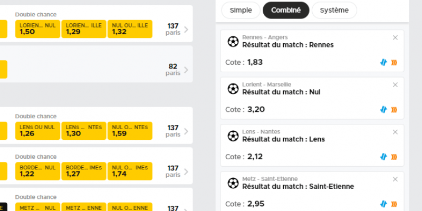The height and width of the screenshot is (211, 422).
Task: Click the orange arrows icon for Saint-Etienne bet
Action: click(394, 204)
